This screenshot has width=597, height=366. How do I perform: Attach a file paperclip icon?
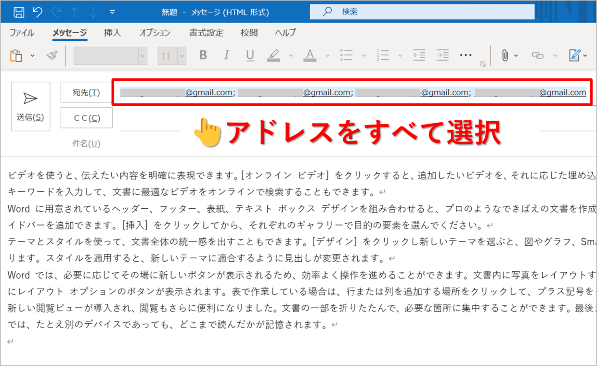pos(505,56)
